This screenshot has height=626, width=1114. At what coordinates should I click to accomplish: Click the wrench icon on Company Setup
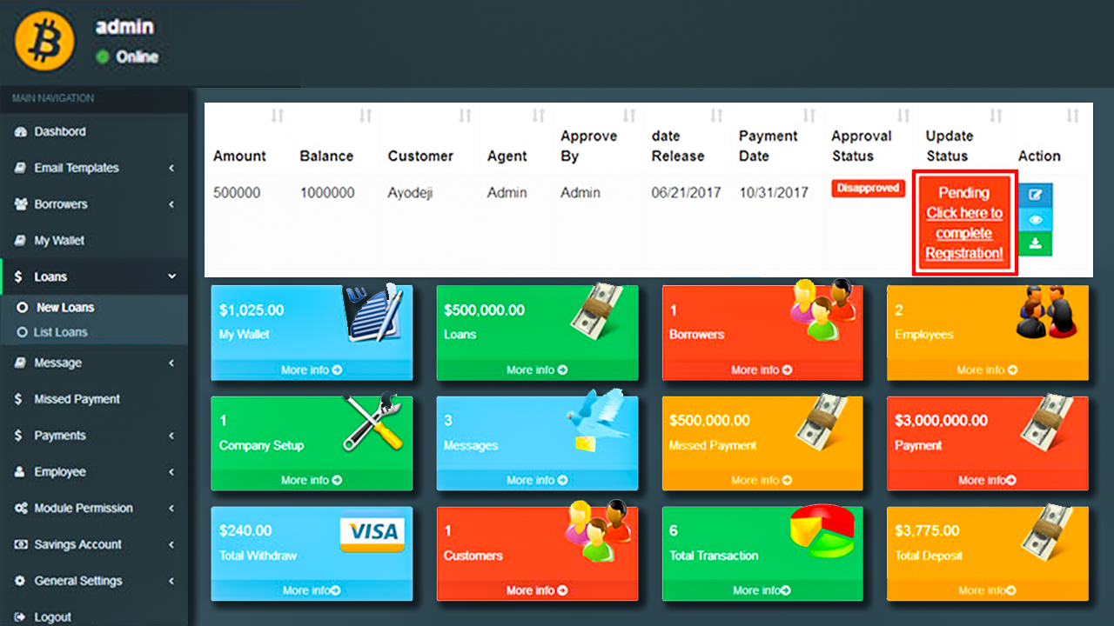[x=372, y=423]
